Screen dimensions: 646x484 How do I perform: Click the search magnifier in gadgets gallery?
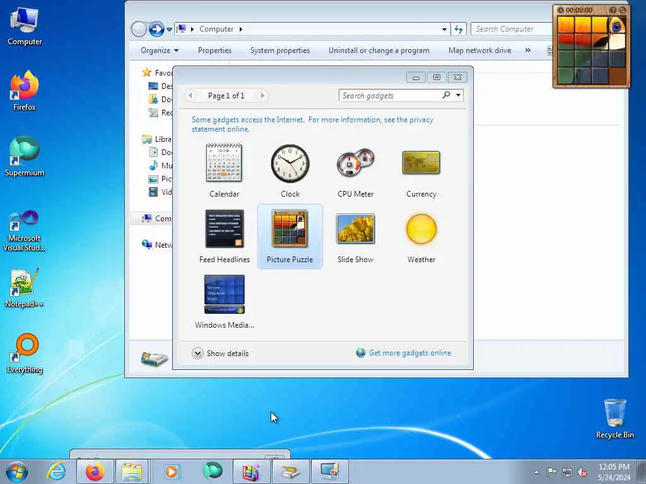(446, 95)
